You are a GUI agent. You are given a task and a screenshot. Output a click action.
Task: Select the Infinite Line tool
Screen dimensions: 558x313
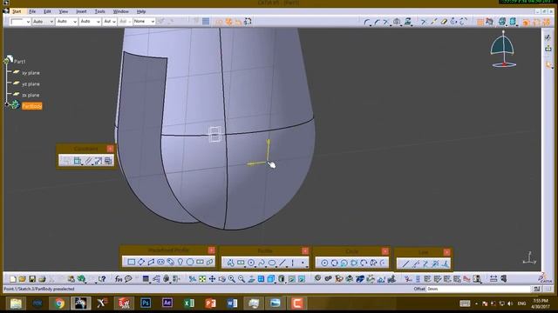[415, 263]
